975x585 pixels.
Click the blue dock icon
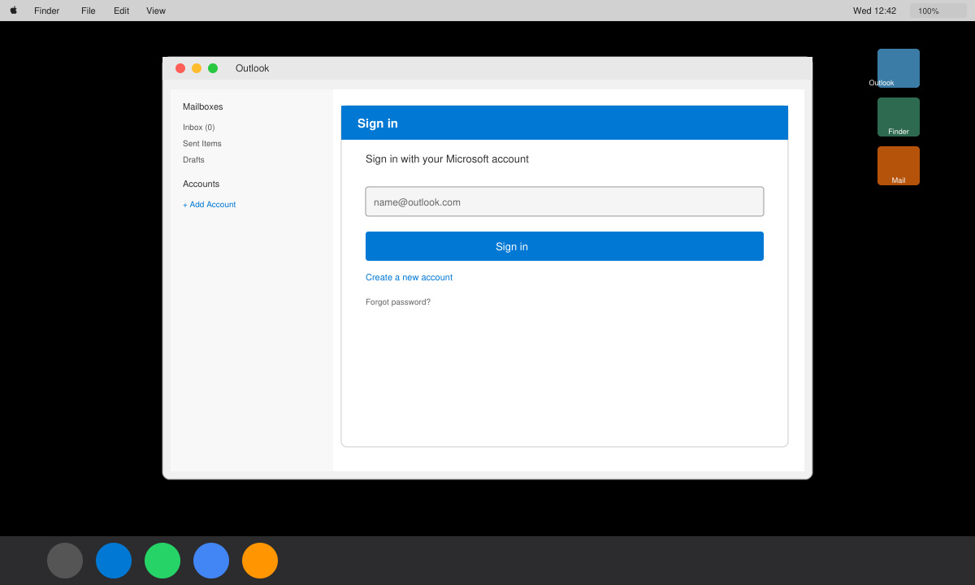(114, 561)
